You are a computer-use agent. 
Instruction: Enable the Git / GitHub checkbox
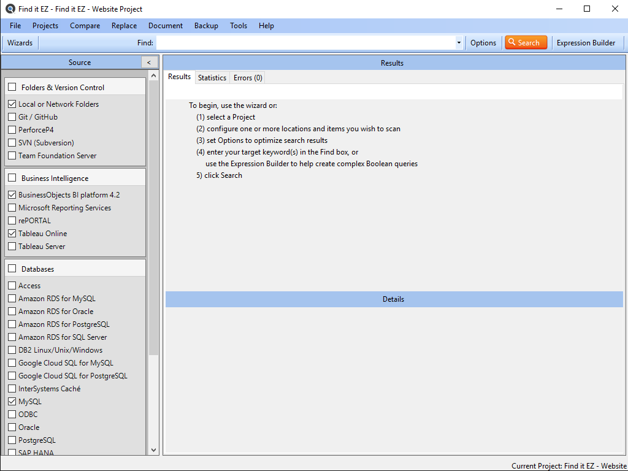point(12,117)
